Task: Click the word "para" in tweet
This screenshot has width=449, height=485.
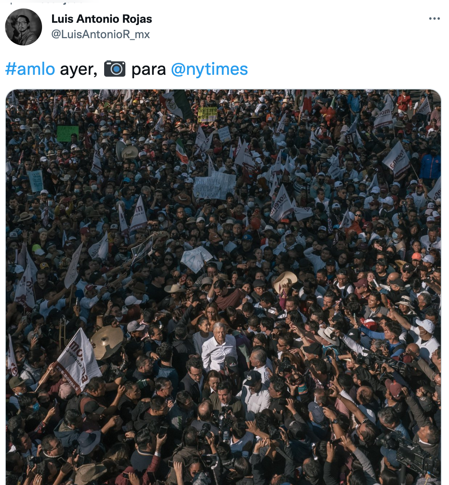Action: [x=149, y=70]
